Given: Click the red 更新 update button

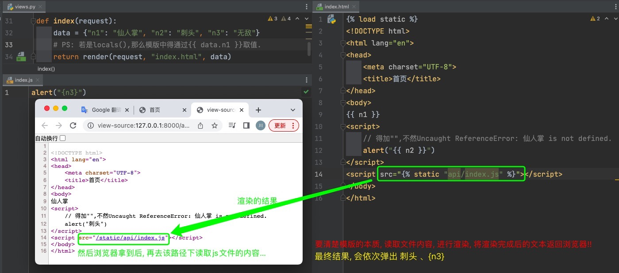Looking at the screenshot, I should (280, 125).
